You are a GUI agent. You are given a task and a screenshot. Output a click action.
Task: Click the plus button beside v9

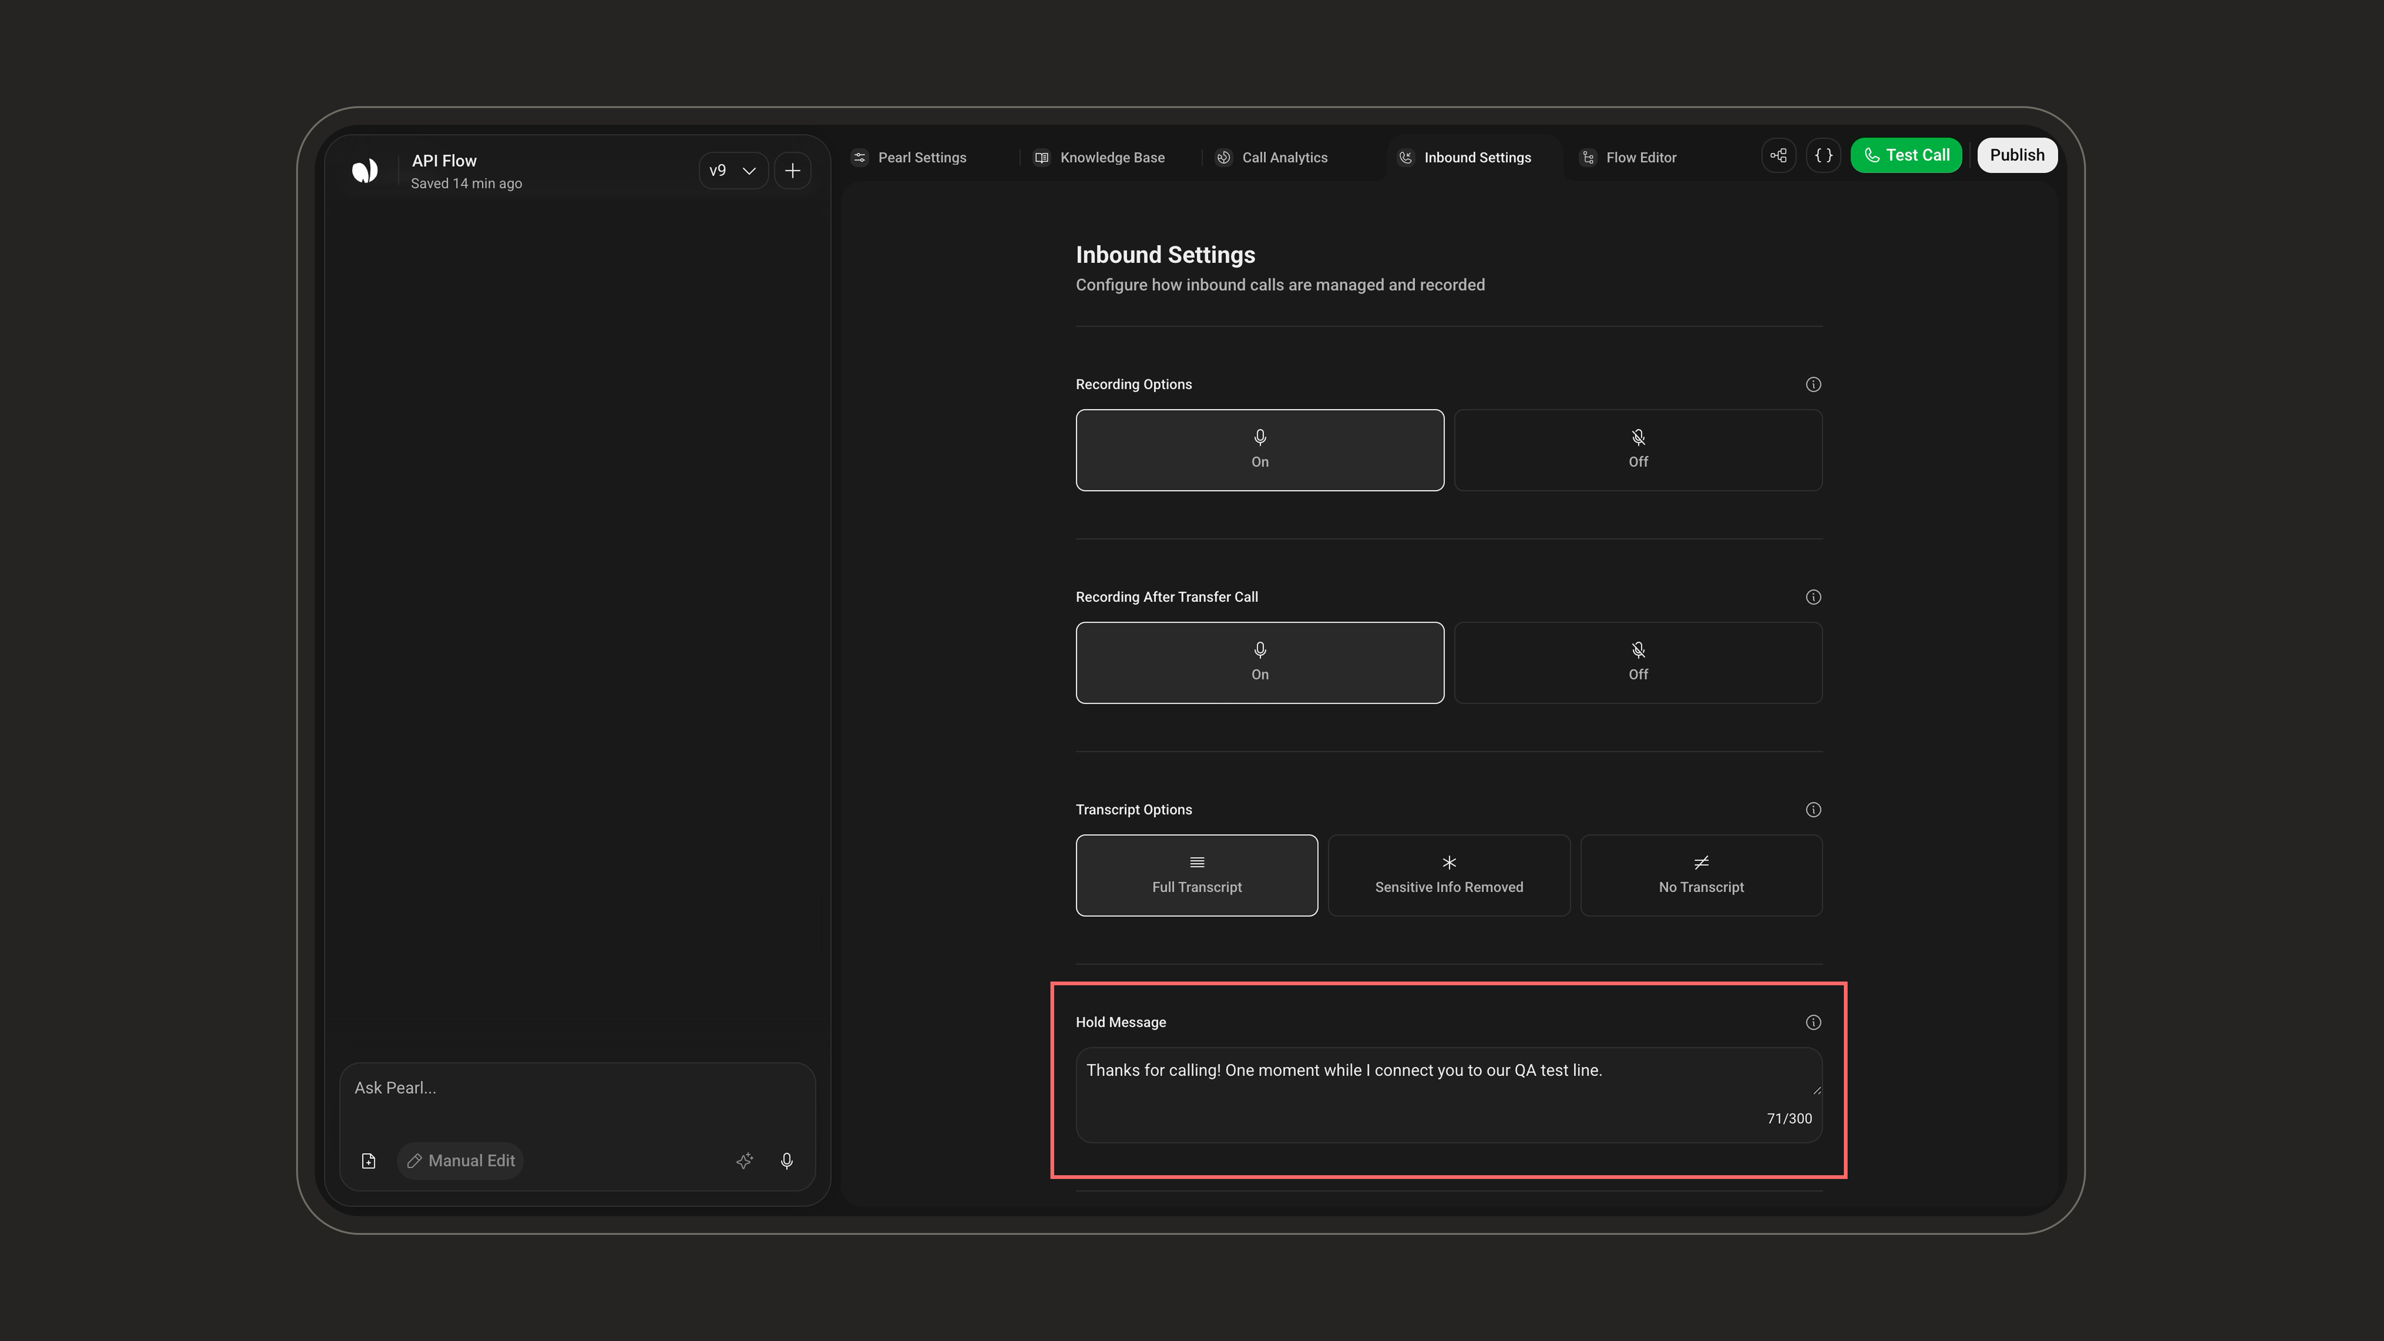[792, 170]
